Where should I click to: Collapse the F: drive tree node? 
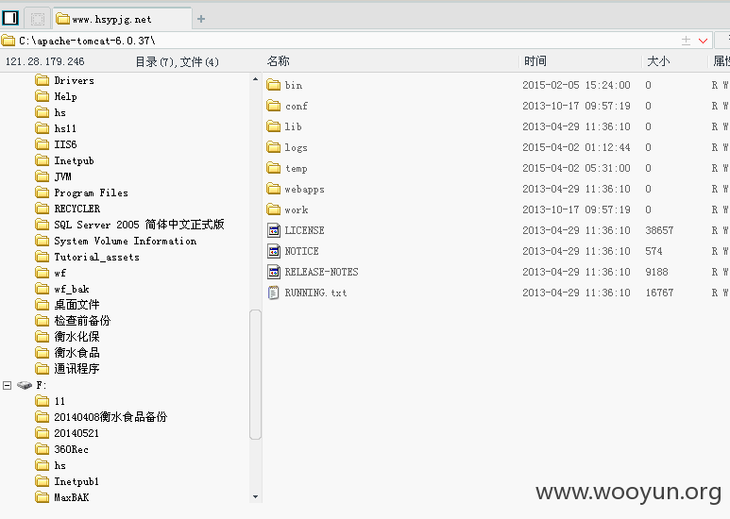coord(7,385)
